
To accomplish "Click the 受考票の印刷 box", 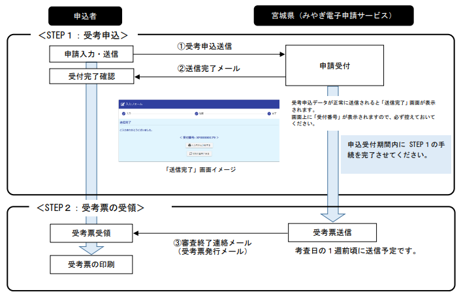I will coord(91,265).
